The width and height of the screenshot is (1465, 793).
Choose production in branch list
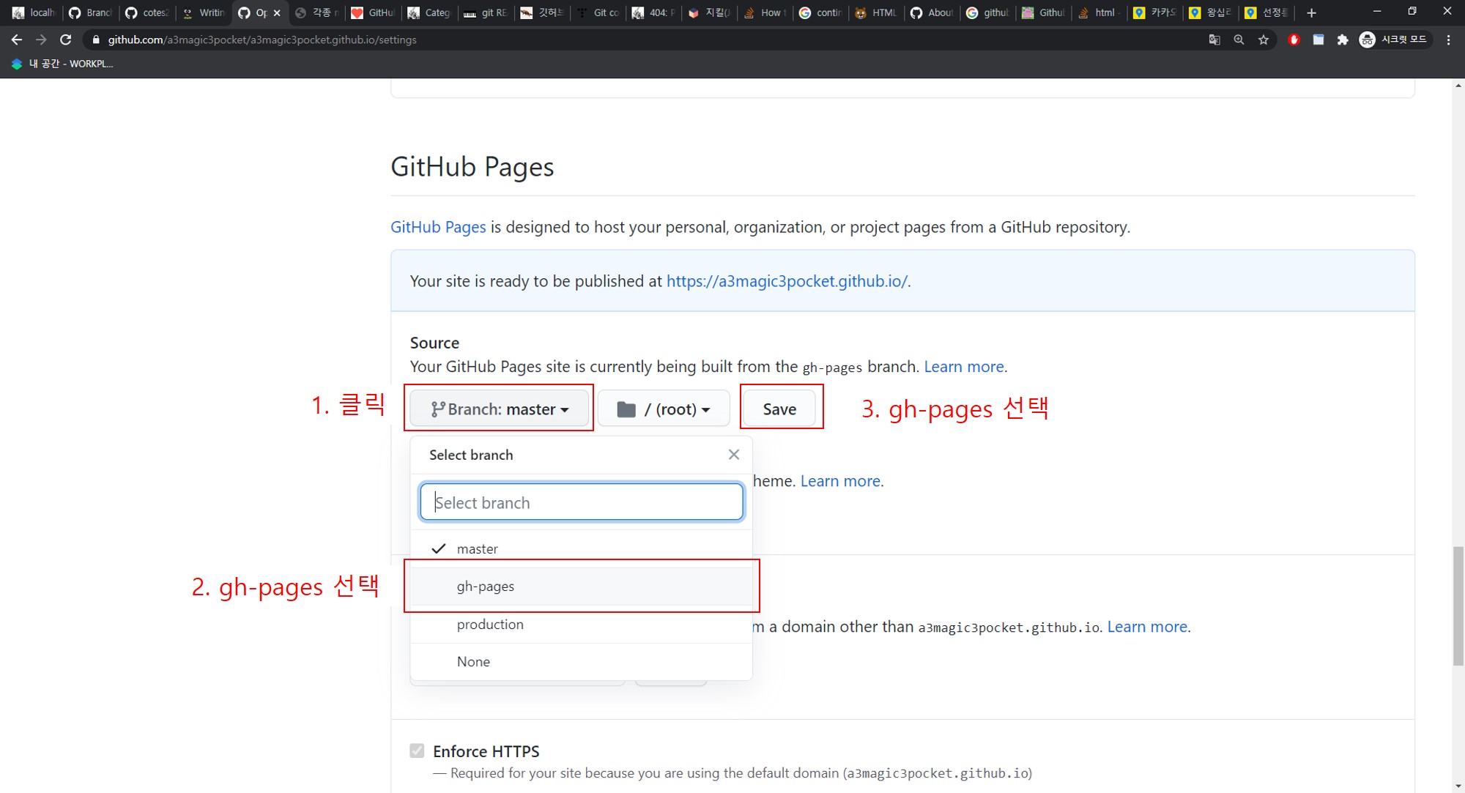582,625
